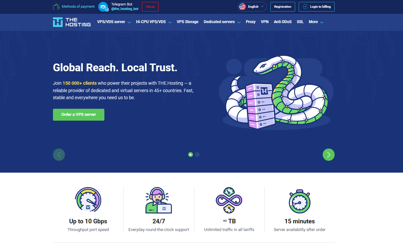Open Registration page

coord(282,6)
